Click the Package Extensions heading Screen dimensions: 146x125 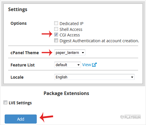click(x=66, y=94)
